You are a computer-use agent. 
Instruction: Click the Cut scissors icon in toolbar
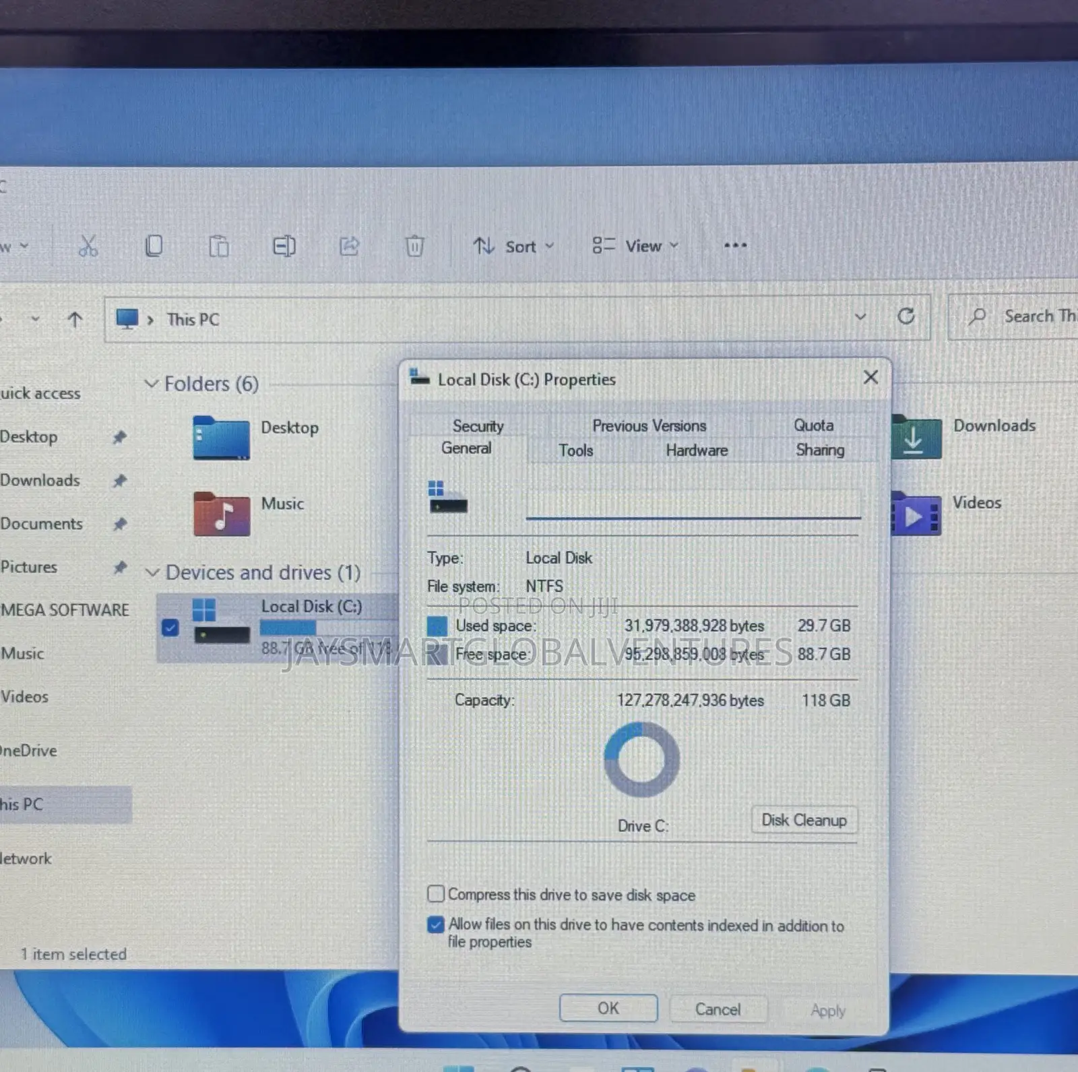[88, 246]
